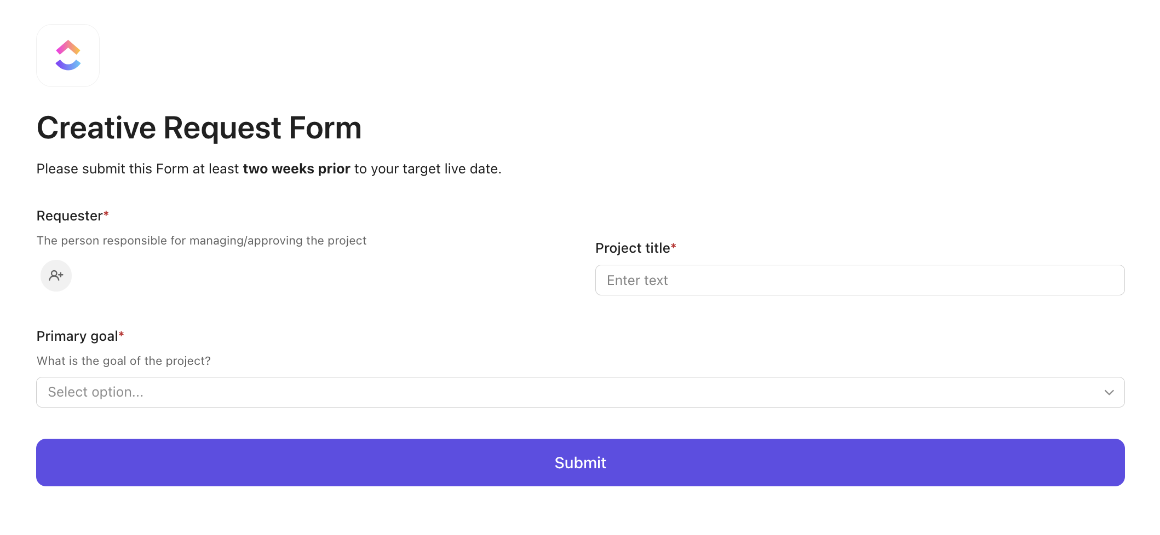Click the bold 'two weeks prior' text
Image resolution: width=1160 pixels, height=535 pixels.
pyautogui.click(x=296, y=169)
